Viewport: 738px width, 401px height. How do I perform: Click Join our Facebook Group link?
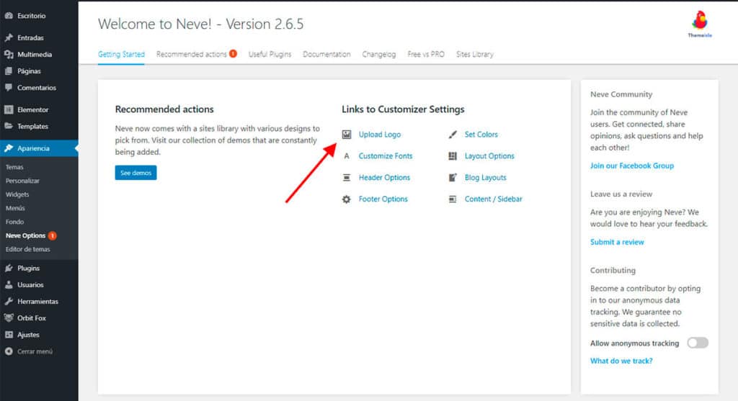tap(632, 166)
